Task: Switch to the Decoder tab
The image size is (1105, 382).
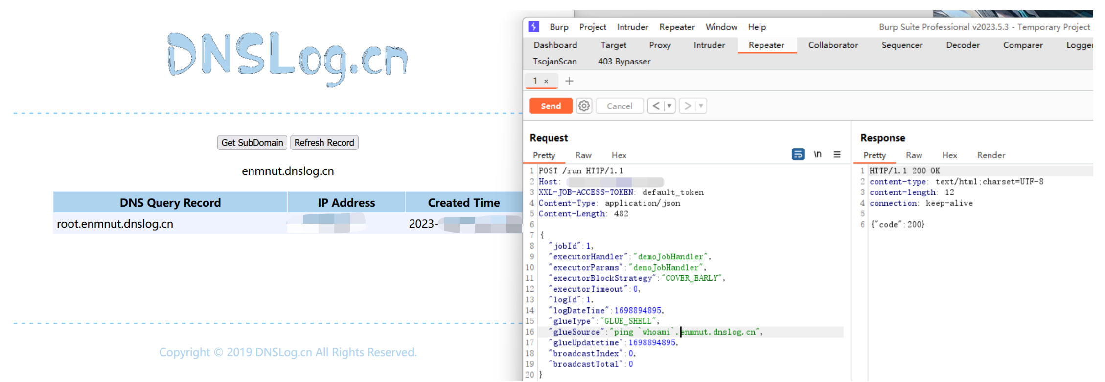Action: tap(963, 45)
